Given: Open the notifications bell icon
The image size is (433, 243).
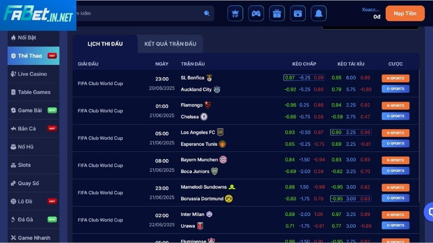Looking at the screenshot, I should pos(319,13).
